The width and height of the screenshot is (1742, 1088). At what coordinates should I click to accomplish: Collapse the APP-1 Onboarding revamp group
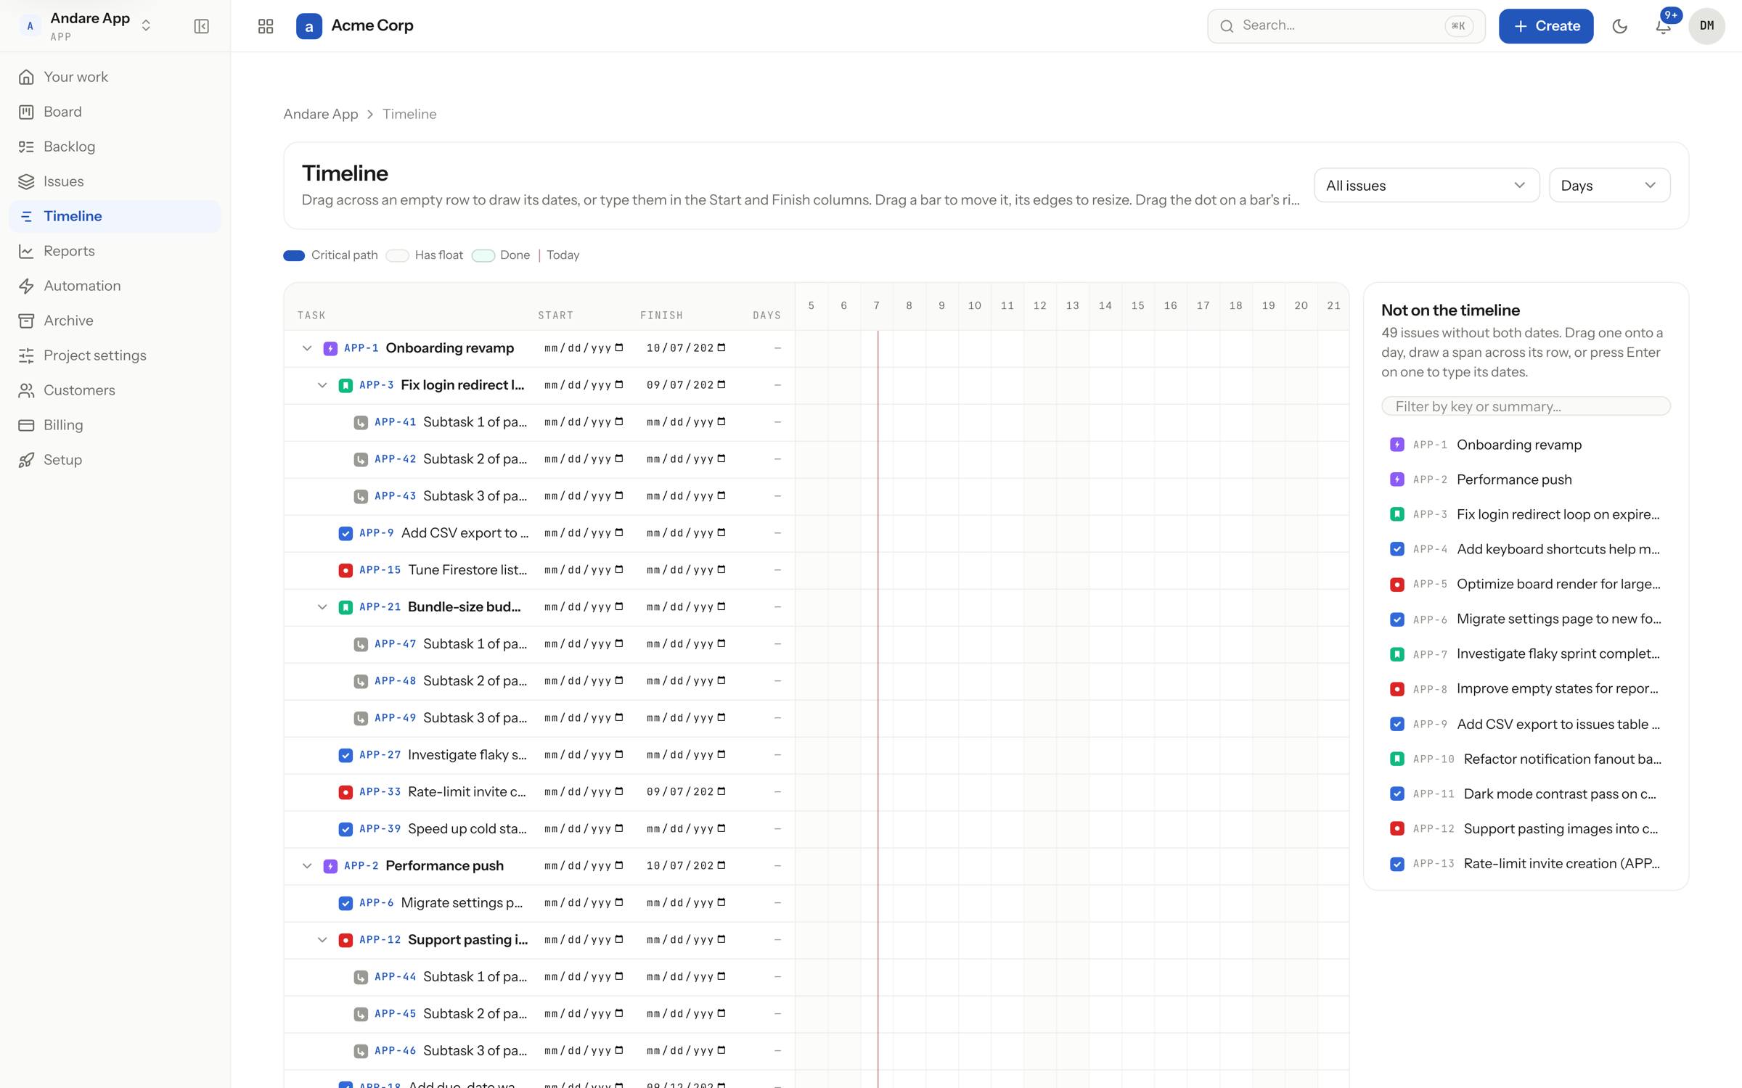coord(307,348)
